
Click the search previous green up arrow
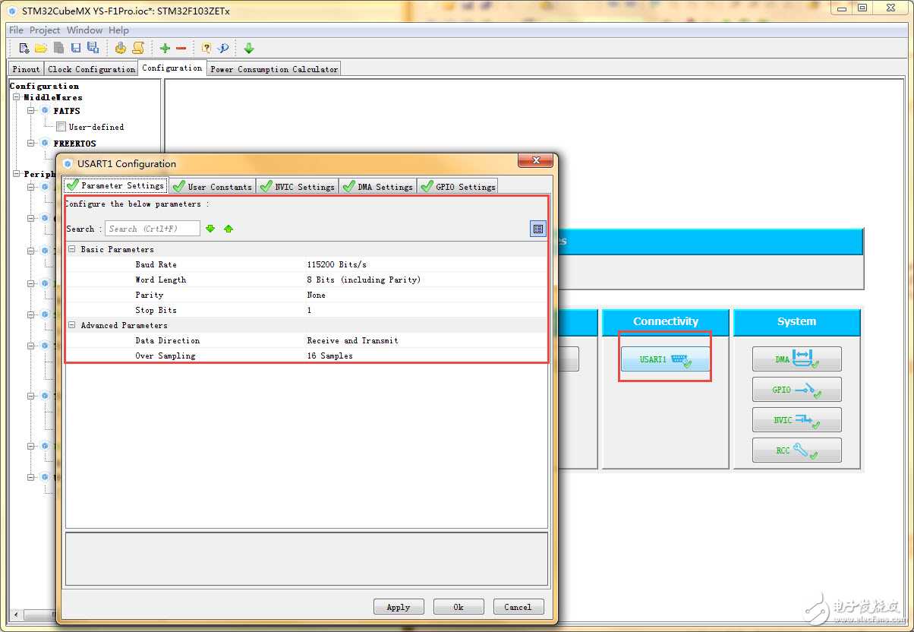228,229
